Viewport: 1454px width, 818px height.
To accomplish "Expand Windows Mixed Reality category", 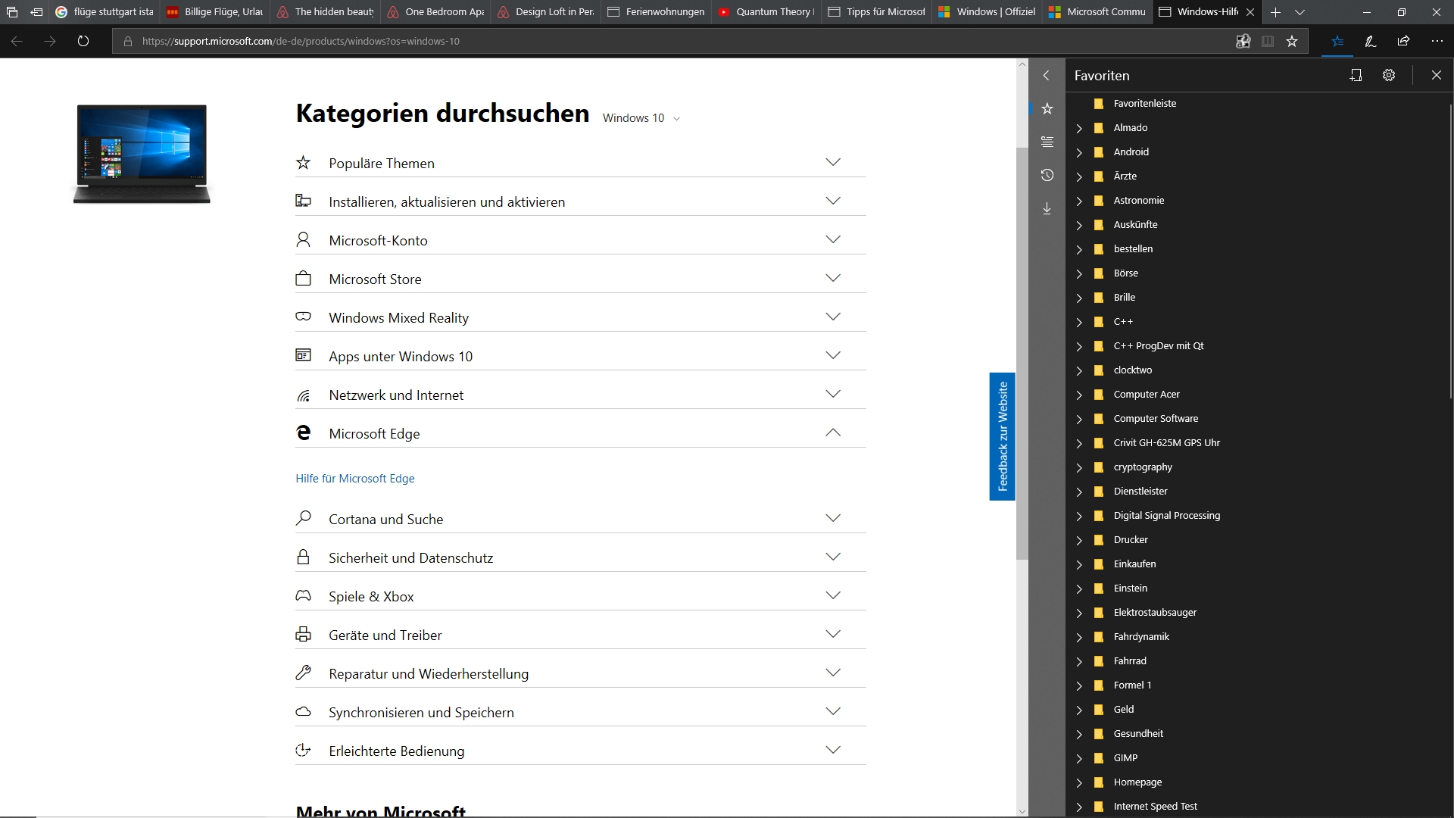I will tap(580, 317).
